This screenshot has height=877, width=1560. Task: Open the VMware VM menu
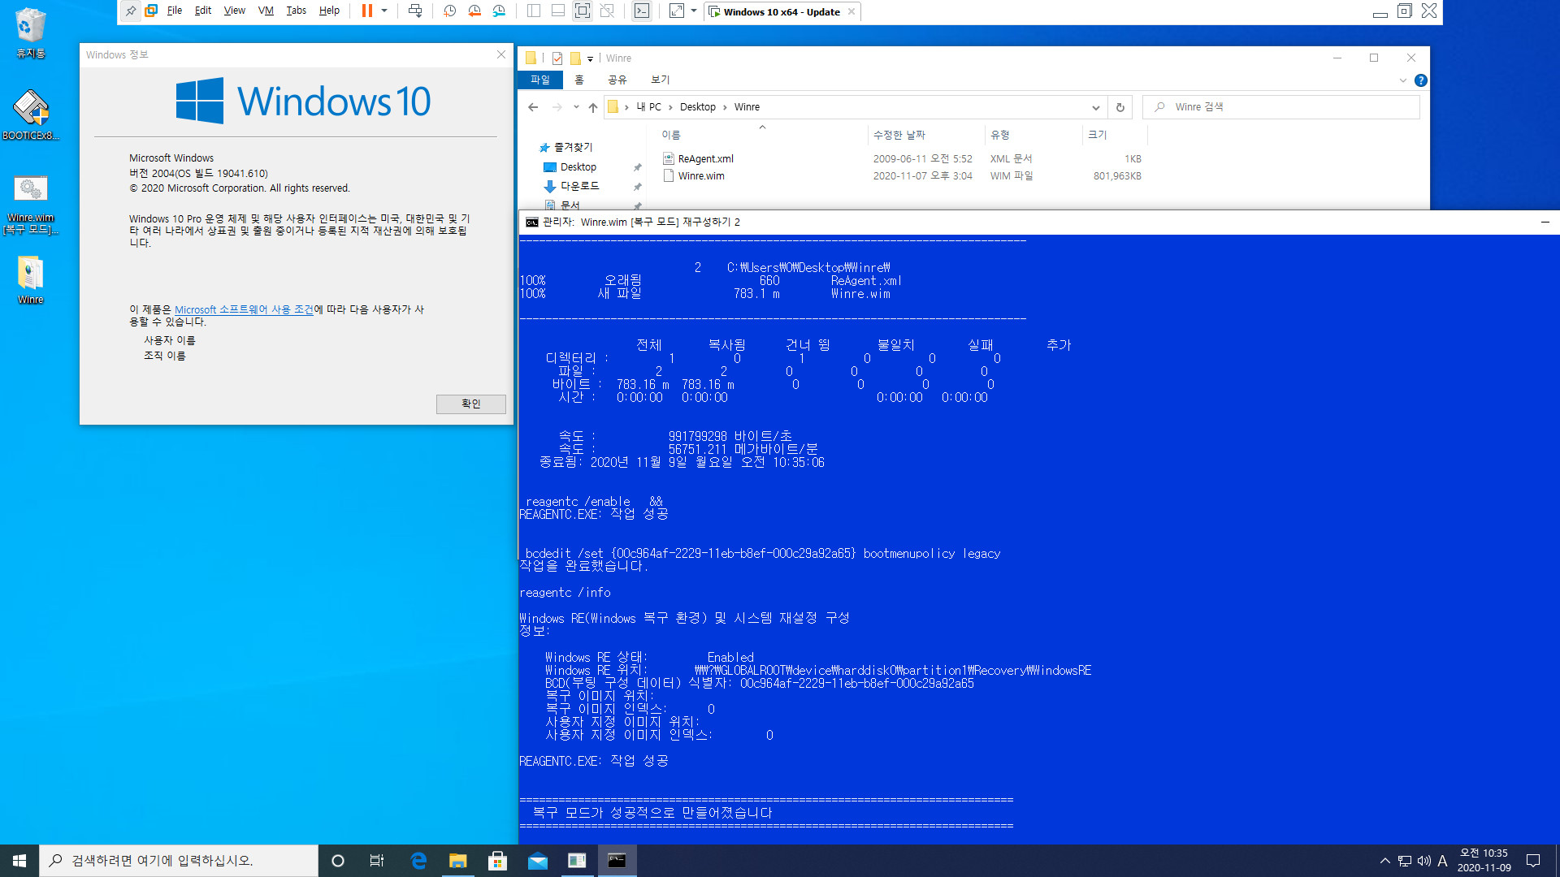266,11
